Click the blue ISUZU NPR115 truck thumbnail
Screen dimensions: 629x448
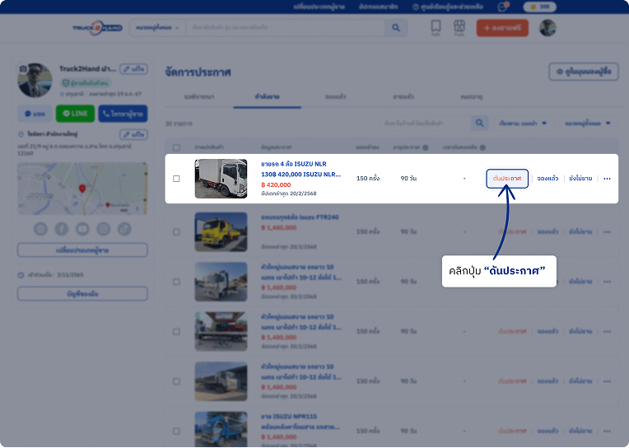(x=221, y=429)
